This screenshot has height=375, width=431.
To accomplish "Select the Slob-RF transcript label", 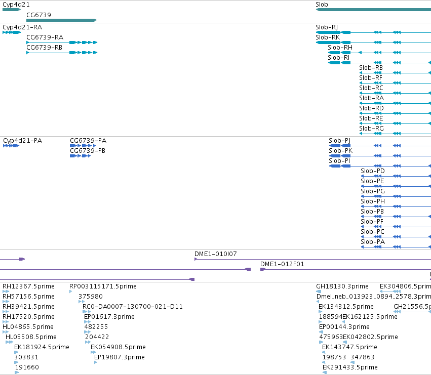I will [x=371, y=78].
